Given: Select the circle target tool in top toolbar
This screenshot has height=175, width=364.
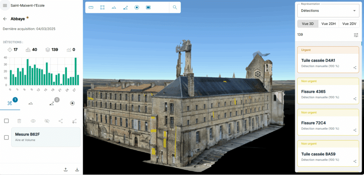Looking at the screenshot, I should click(137, 7).
